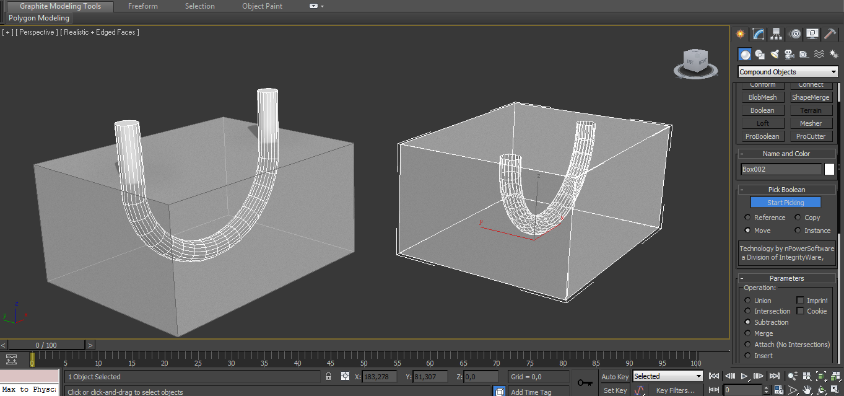The width and height of the screenshot is (844, 396).
Task: Open the Modify command panel tab
Action: click(759, 34)
